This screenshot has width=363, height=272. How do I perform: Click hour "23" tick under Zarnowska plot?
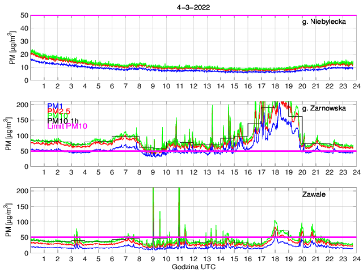(343, 172)
